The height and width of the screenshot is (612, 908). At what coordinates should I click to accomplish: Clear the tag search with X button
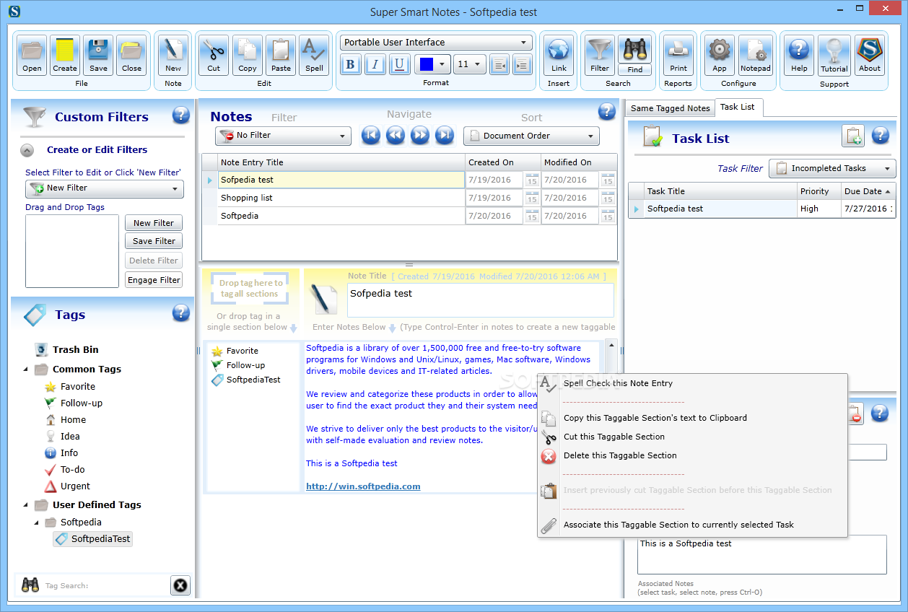tap(180, 585)
